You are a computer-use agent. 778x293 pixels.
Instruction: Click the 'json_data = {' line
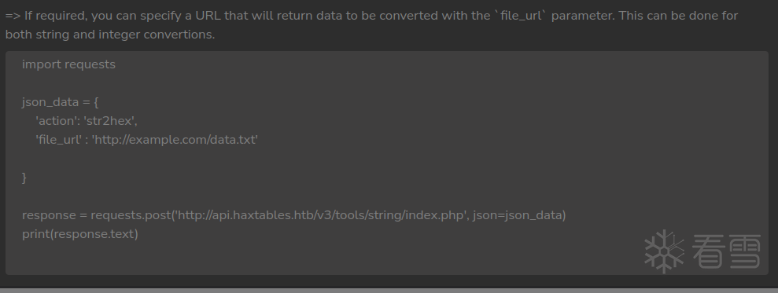[61, 102]
